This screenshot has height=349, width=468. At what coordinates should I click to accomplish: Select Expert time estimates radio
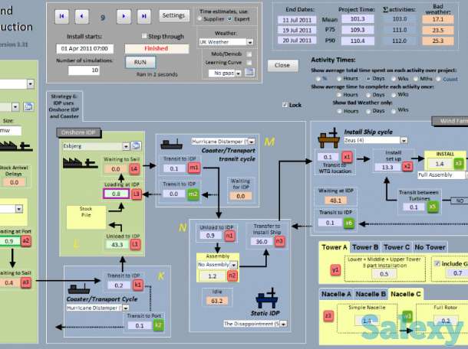[230, 19]
